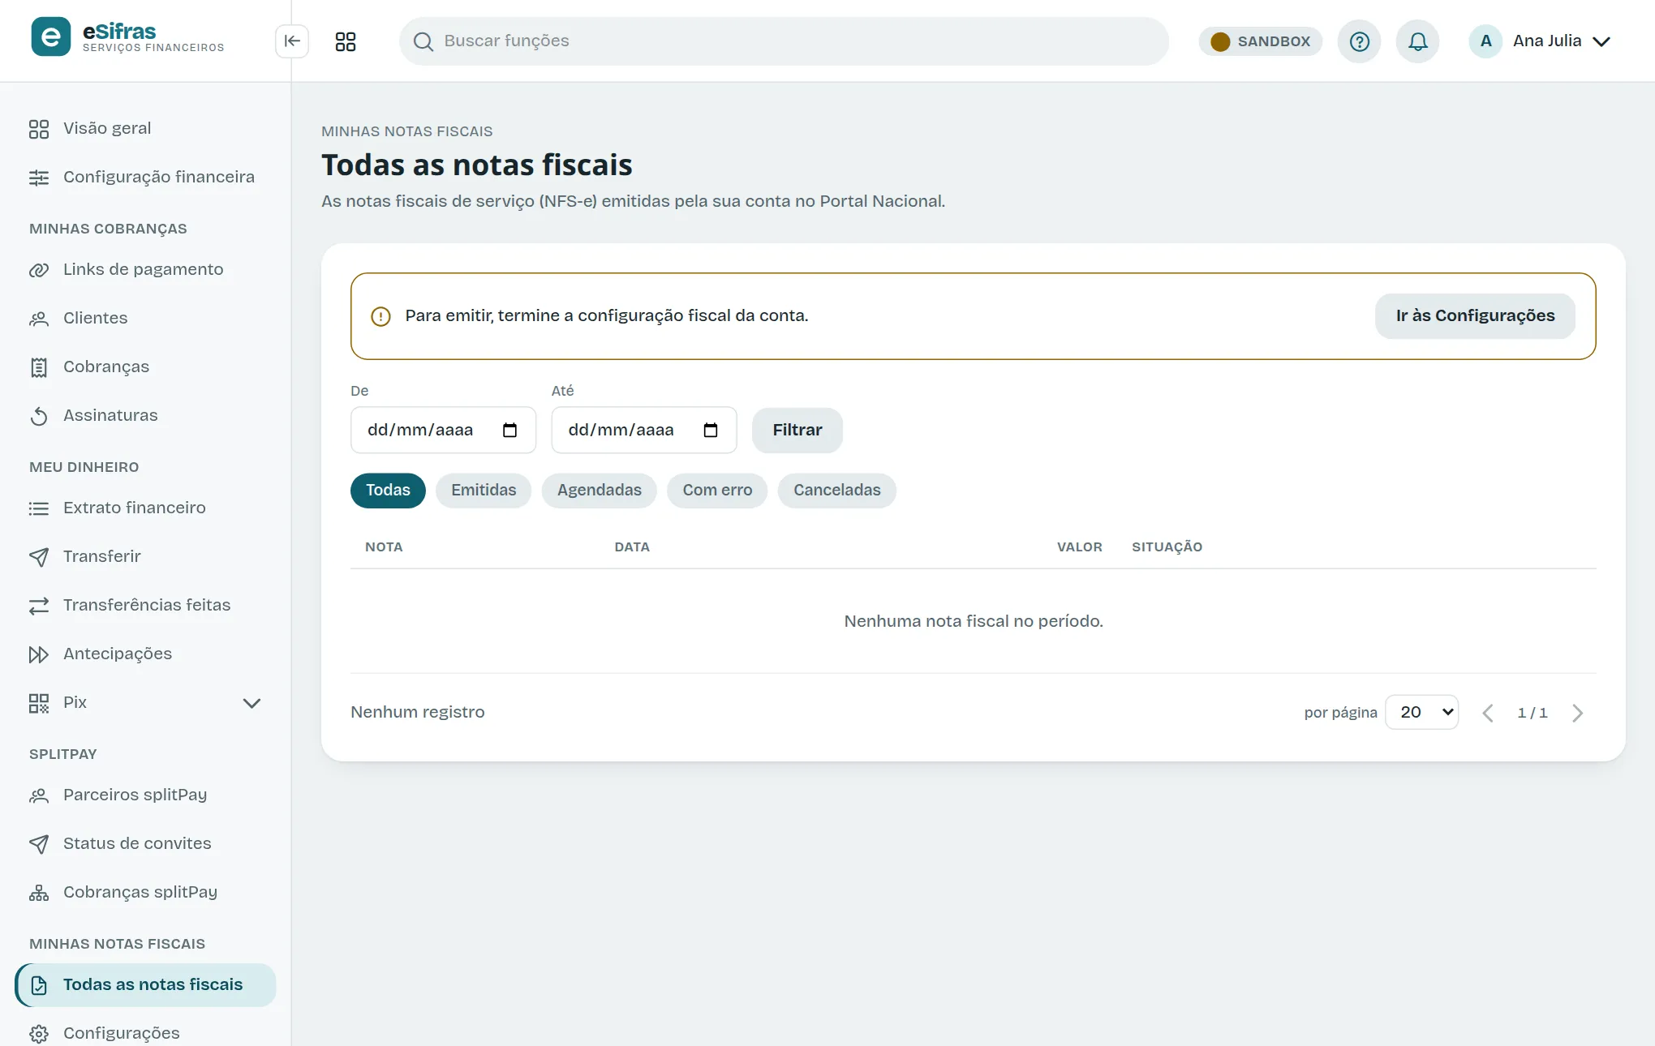1655x1046 pixels.
Task: Open the por página rows dropdown
Action: click(x=1422, y=712)
